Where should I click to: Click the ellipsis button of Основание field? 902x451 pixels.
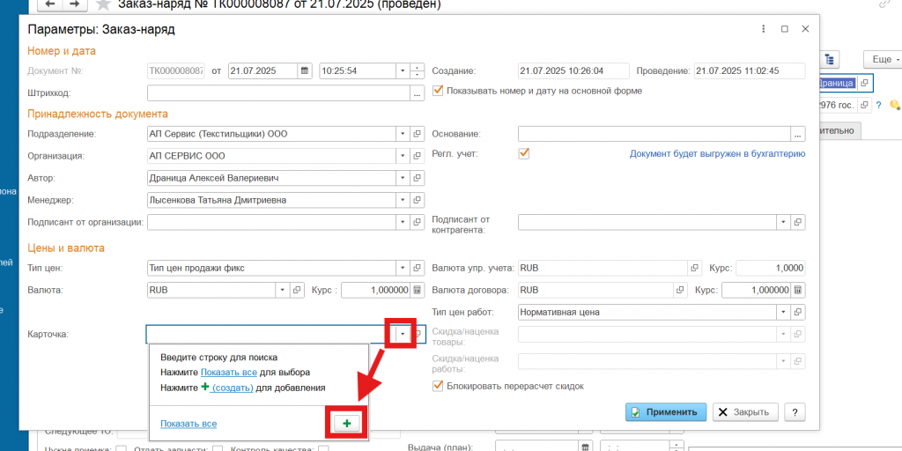point(798,134)
